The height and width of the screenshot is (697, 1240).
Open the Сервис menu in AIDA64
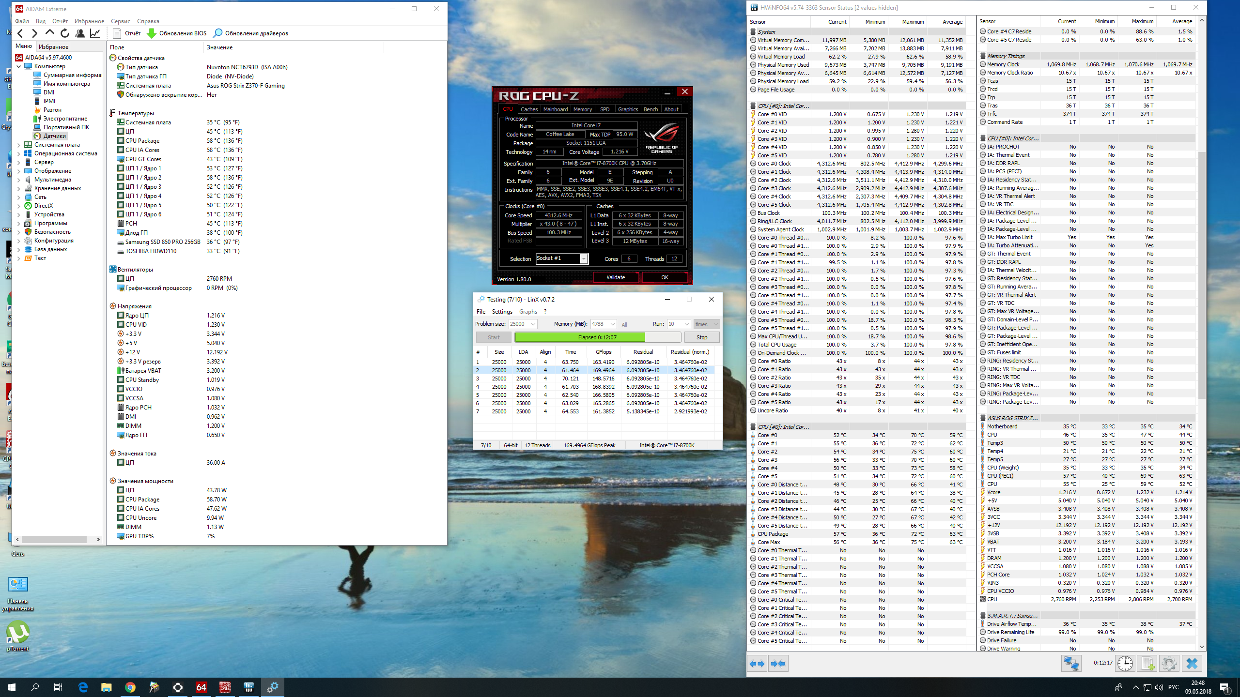[x=120, y=21]
